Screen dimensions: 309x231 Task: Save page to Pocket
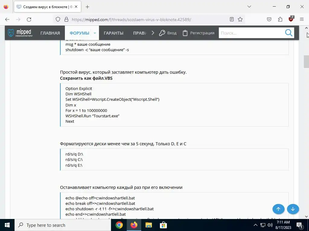pyautogui.click(x=269, y=19)
